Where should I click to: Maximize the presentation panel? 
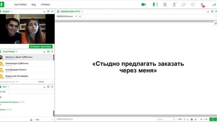pyautogui.click(x=212, y=12)
